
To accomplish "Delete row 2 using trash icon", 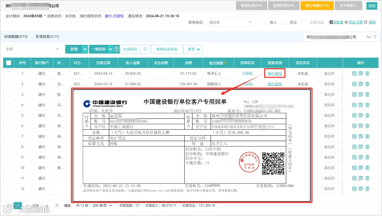I will (x=367, y=84).
